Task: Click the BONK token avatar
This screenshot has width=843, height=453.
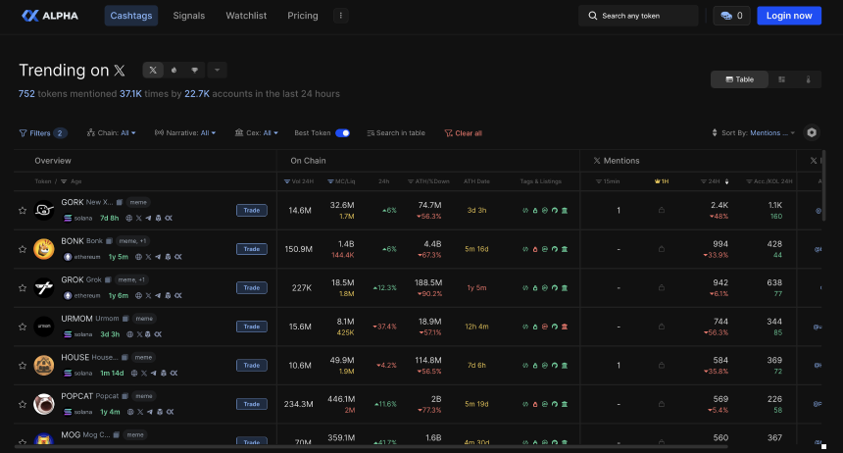Action: click(44, 249)
